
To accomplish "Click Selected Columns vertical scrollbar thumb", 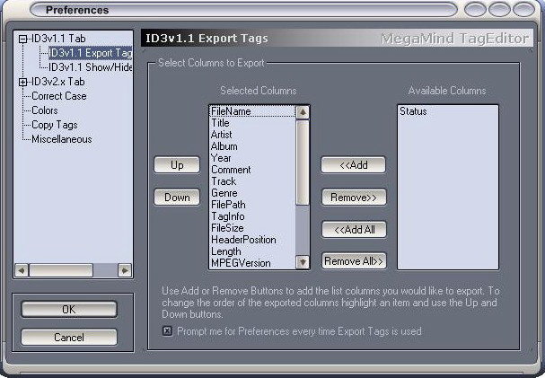I will (x=303, y=163).
